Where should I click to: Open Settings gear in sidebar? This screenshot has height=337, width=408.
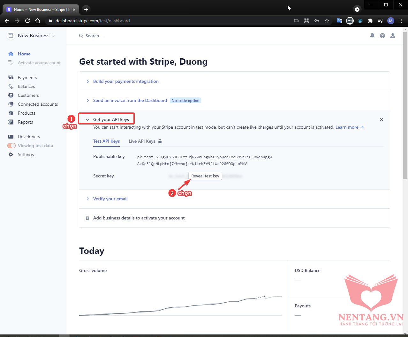point(11,154)
